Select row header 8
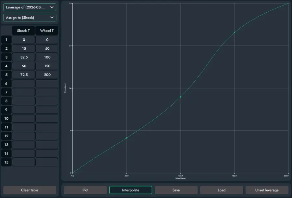The image size is (292, 198). point(6,101)
